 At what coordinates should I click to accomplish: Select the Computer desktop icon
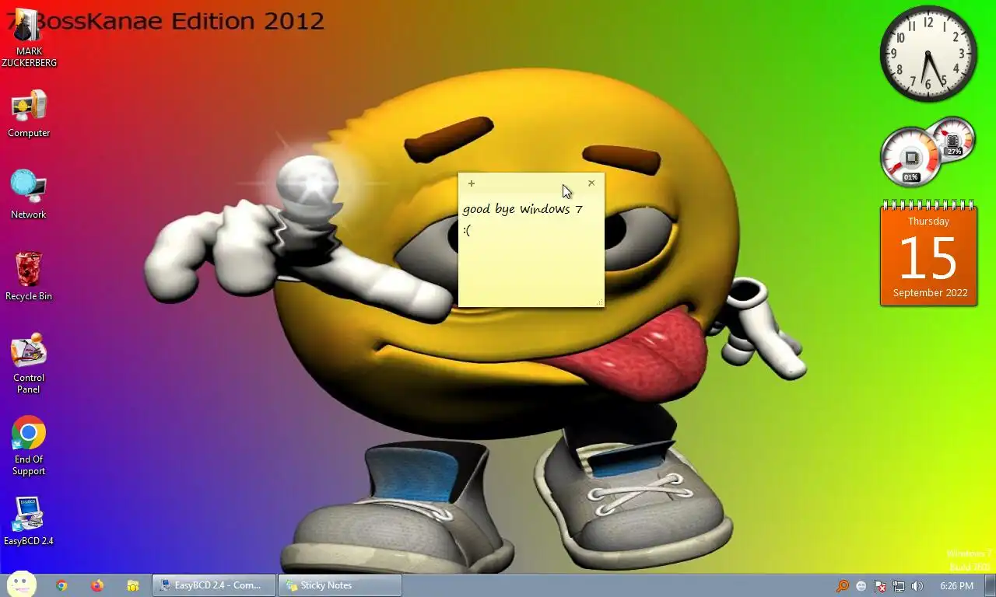click(29, 114)
